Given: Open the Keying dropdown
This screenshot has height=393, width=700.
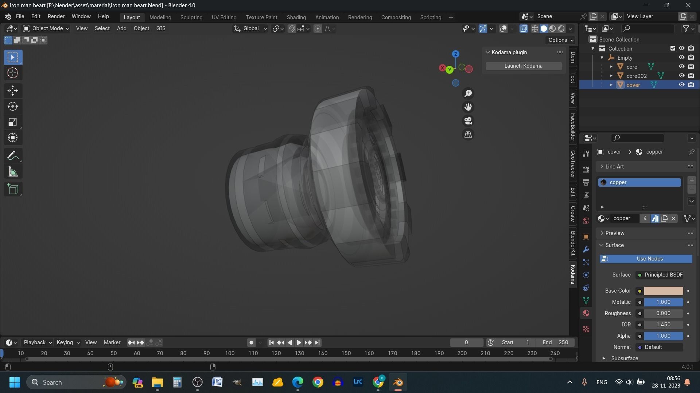Looking at the screenshot, I should point(68,343).
